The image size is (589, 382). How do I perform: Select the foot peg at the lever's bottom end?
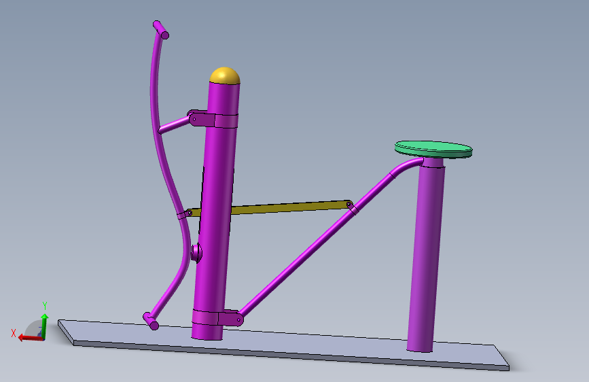click(151, 321)
